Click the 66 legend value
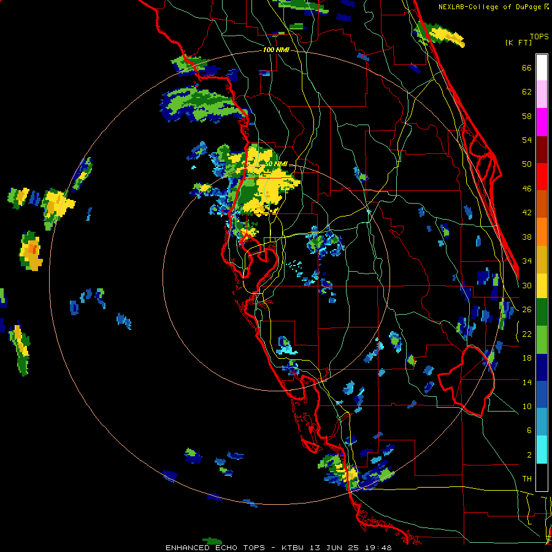552x552 pixels. coord(527,67)
